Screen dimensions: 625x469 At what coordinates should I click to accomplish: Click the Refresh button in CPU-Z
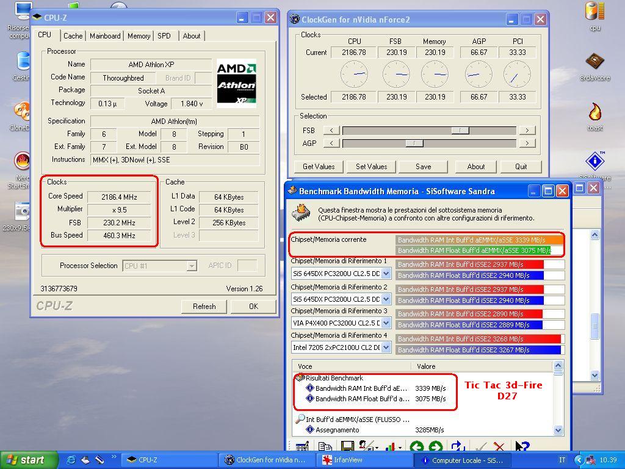tap(204, 307)
